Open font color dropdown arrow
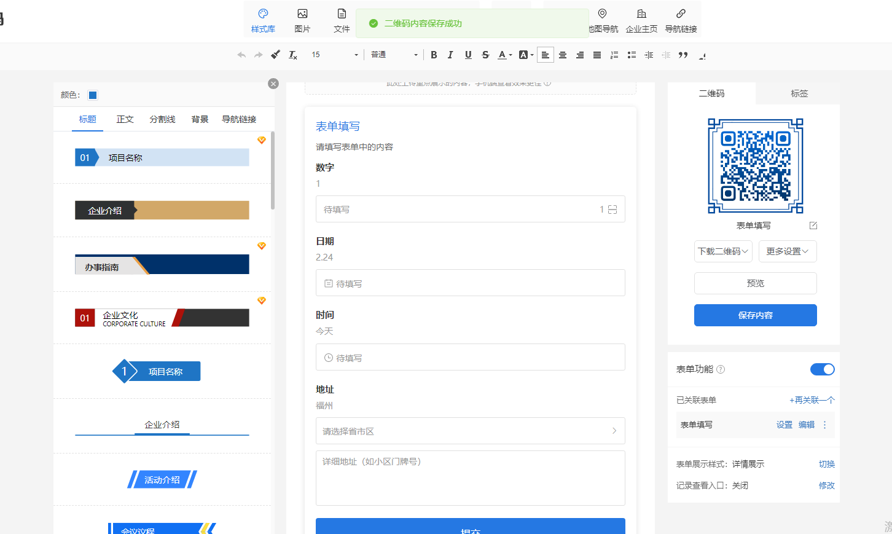Image resolution: width=892 pixels, height=534 pixels. [511, 55]
